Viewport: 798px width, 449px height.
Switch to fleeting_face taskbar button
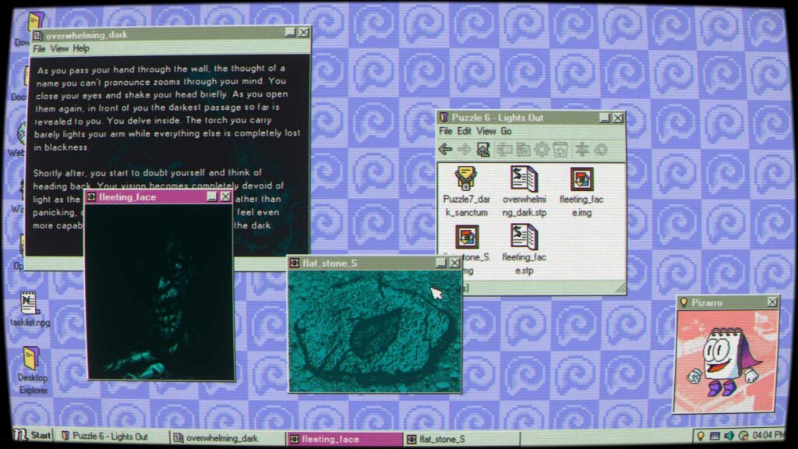(x=344, y=438)
